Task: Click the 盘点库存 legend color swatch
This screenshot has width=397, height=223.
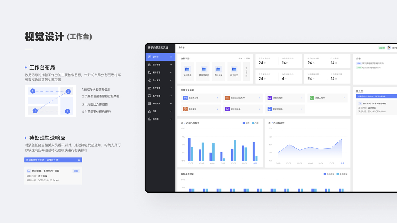Action: 338,174
